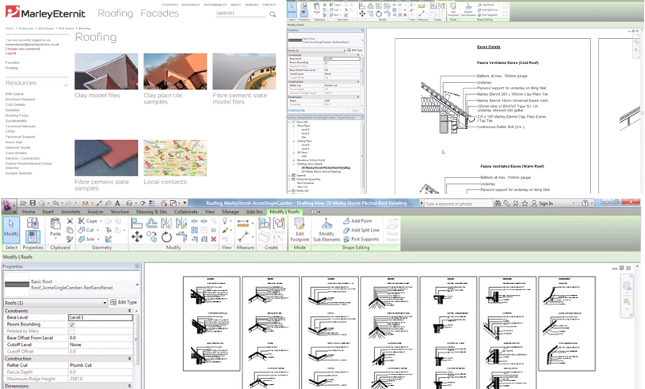Open the Basic Roof type selector dropdown arrow
The width and height of the screenshot is (645, 389).
click(x=137, y=285)
